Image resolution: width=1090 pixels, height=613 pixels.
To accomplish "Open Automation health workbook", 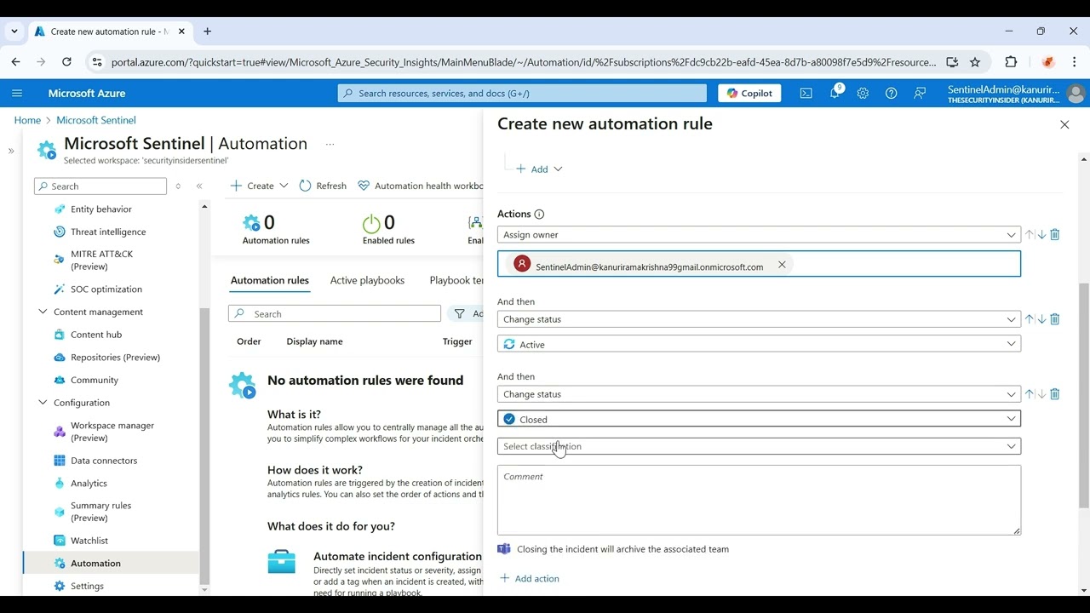I will point(421,186).
